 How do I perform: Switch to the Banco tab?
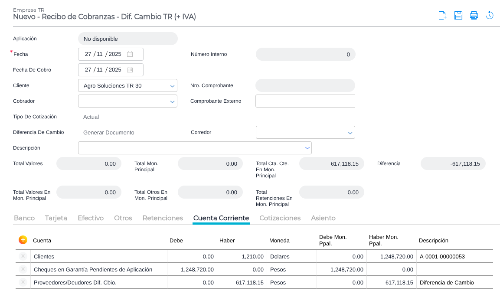(24, 218)
